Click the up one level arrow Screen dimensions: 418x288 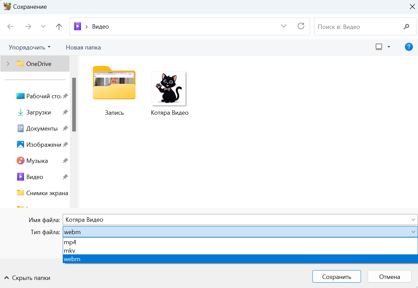click(59, 27)
